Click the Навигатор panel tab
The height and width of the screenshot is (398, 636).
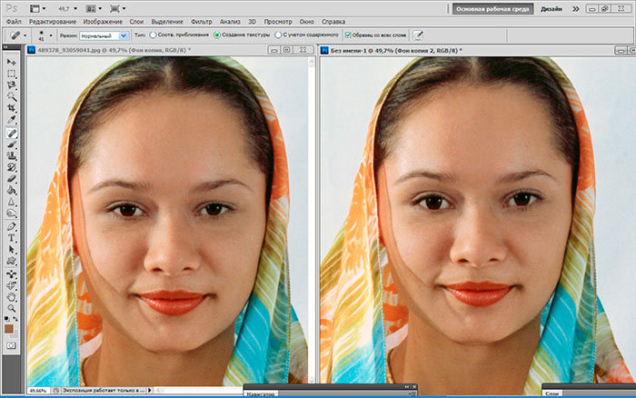[x=260, y=394]
